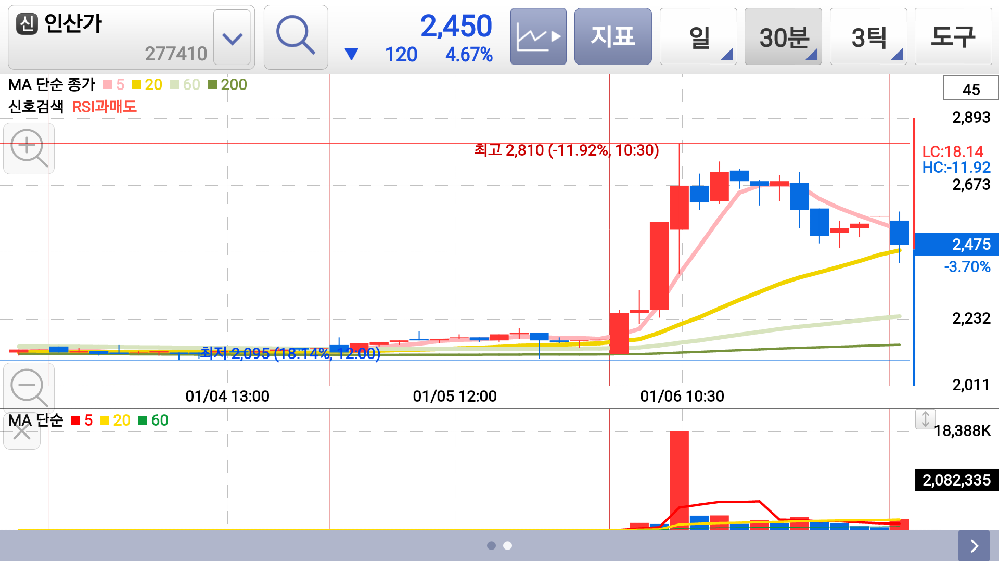Open the 도구 tools menu

[x=953, y=36]
